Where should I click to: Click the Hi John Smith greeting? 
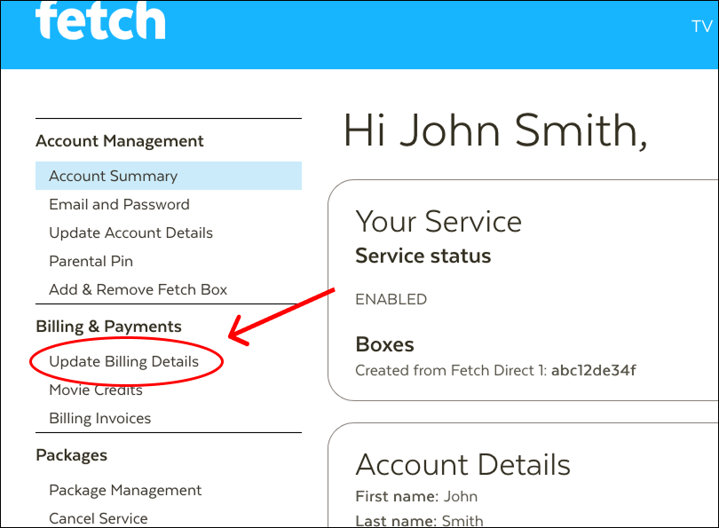click(495, 130)
